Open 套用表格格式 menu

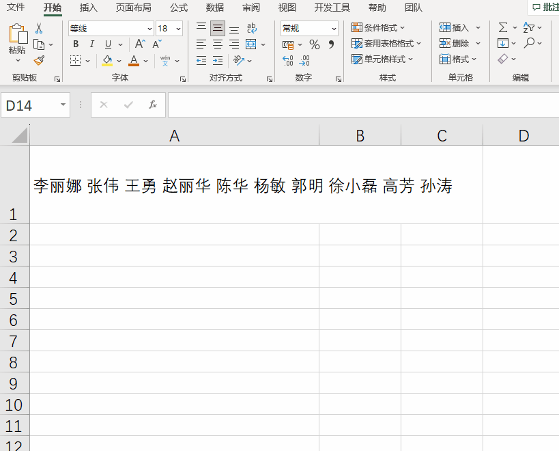point(386,43)
